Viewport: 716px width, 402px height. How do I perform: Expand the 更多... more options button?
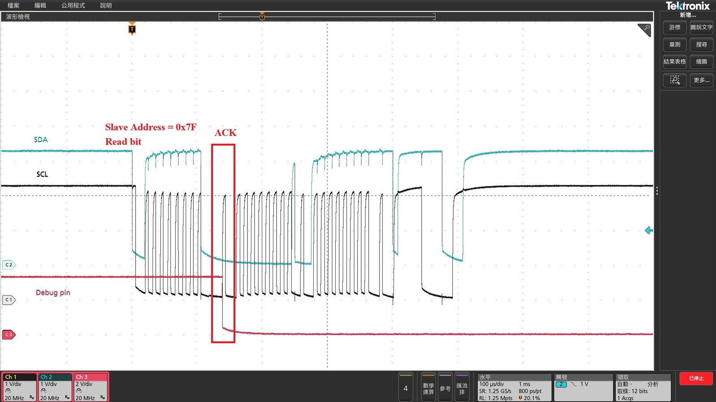(701, 80)
